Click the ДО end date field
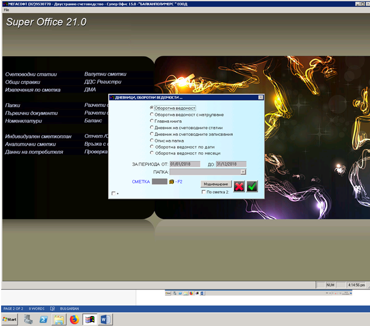Image resolution: width=370 pixels, height=326 pixels. click(x=231, y=164)
